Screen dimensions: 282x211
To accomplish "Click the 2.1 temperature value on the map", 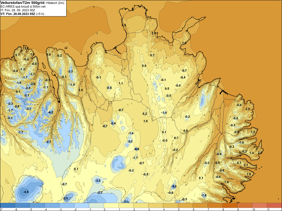I will click(246, 165).
